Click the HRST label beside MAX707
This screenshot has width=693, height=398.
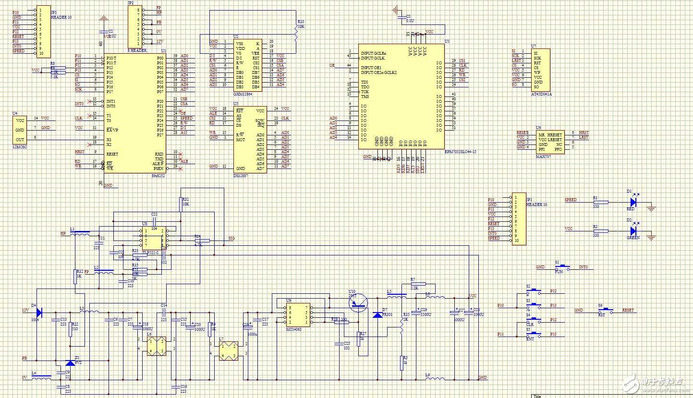584,133
